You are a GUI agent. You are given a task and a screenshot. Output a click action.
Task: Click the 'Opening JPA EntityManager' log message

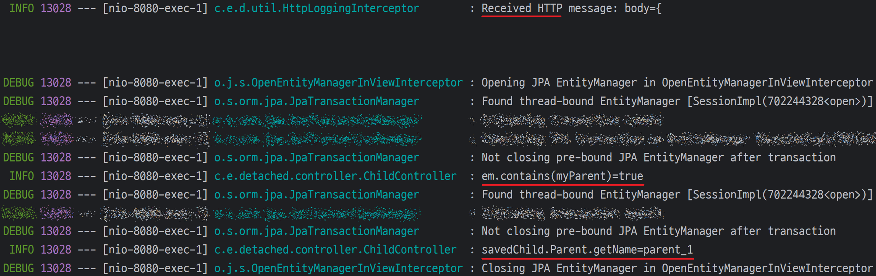click(x=677, y=82)
